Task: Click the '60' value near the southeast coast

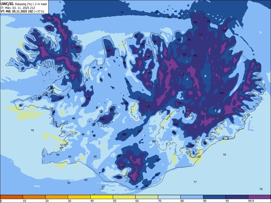Action: tap(199, 156)
